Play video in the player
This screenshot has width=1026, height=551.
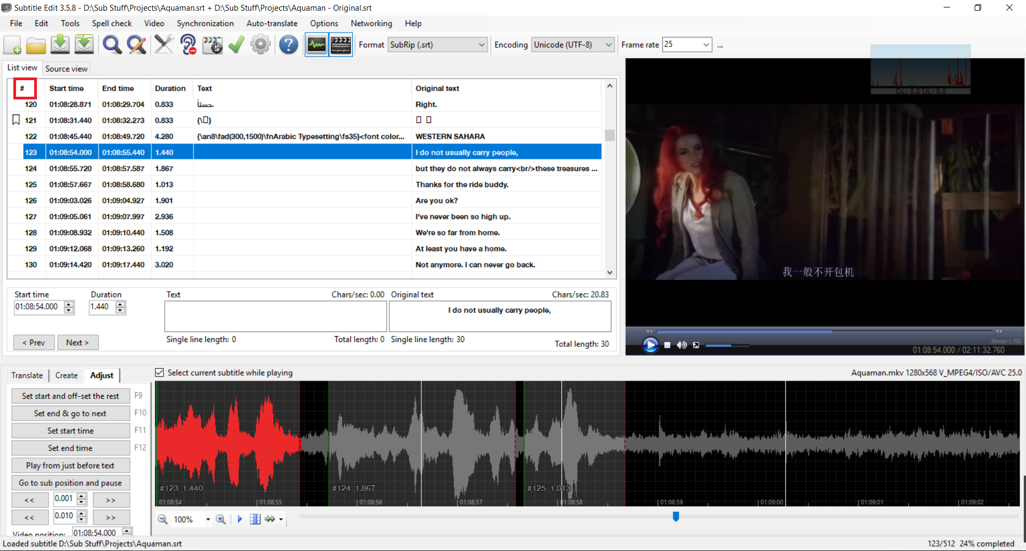pos(650,345)
